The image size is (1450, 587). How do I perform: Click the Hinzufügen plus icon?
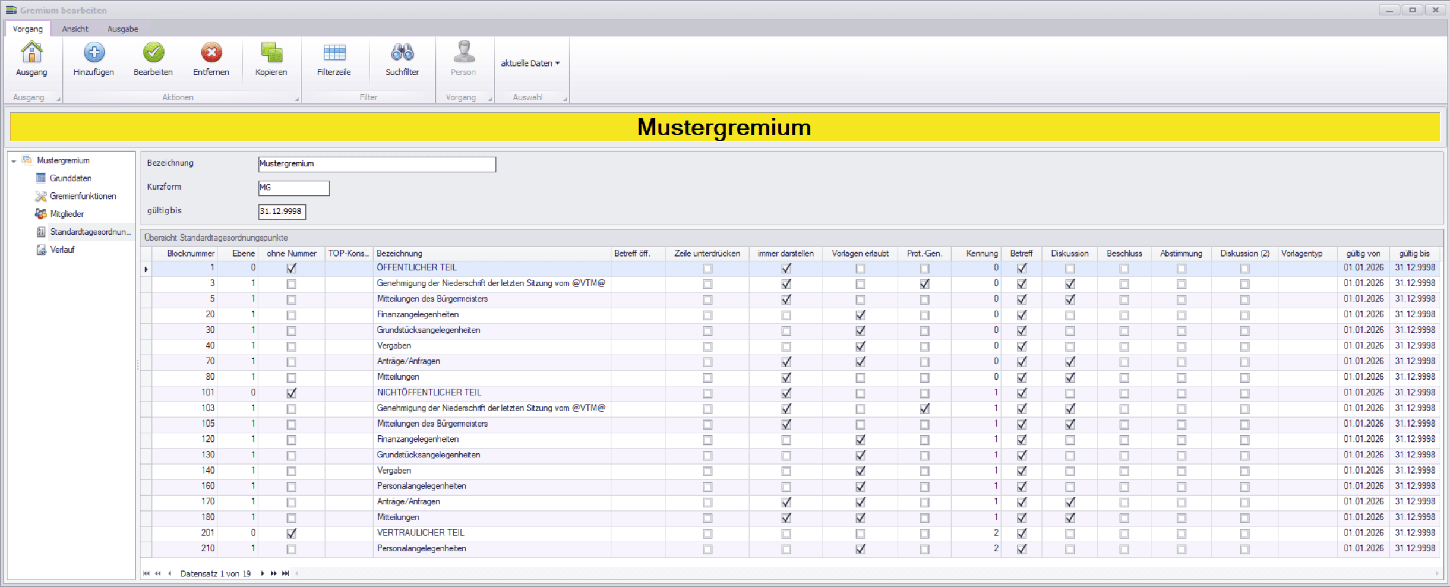click(x=94, y=53)
